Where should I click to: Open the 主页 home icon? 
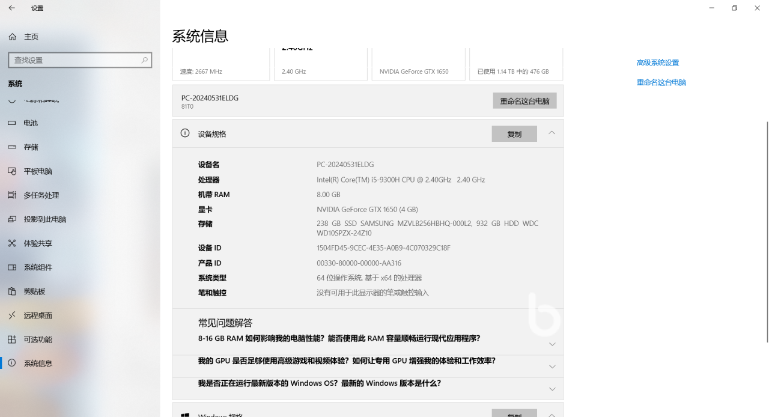(x=12, y=37)
